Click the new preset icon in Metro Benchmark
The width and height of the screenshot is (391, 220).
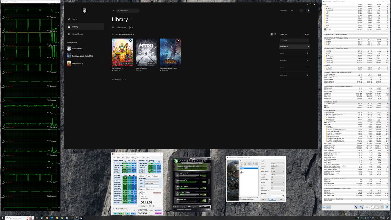click(241, 164)
